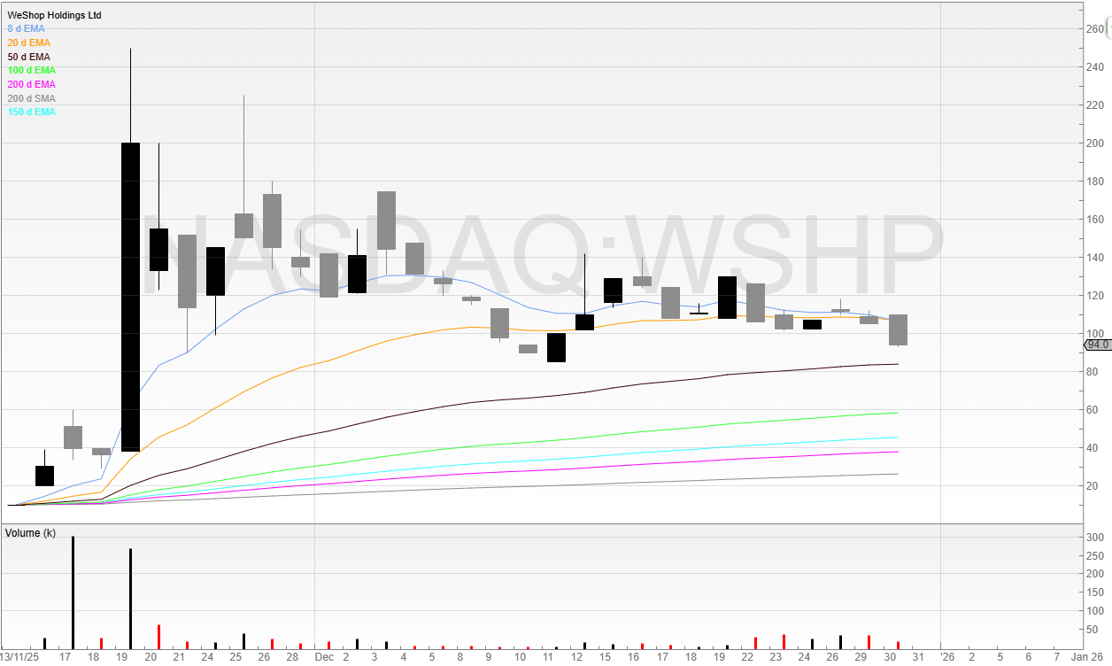Click the 40 price axis label
Image resolution: width=1112 pixels, height=666 pixels.
coord(1093,448)
